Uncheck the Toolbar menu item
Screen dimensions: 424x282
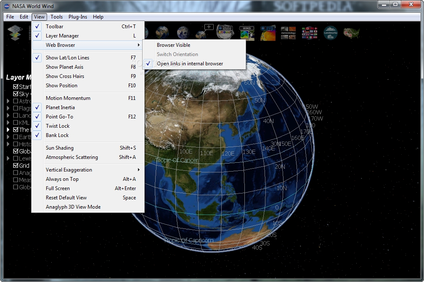88,26
